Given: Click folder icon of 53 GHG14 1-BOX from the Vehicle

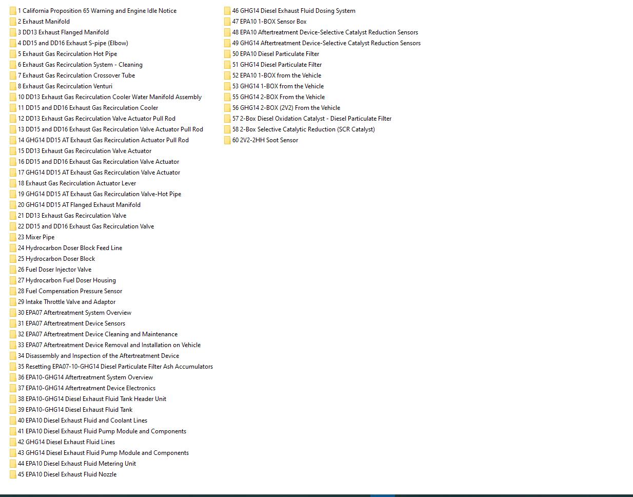Looking at the screenshot, I should coord(227,86).
